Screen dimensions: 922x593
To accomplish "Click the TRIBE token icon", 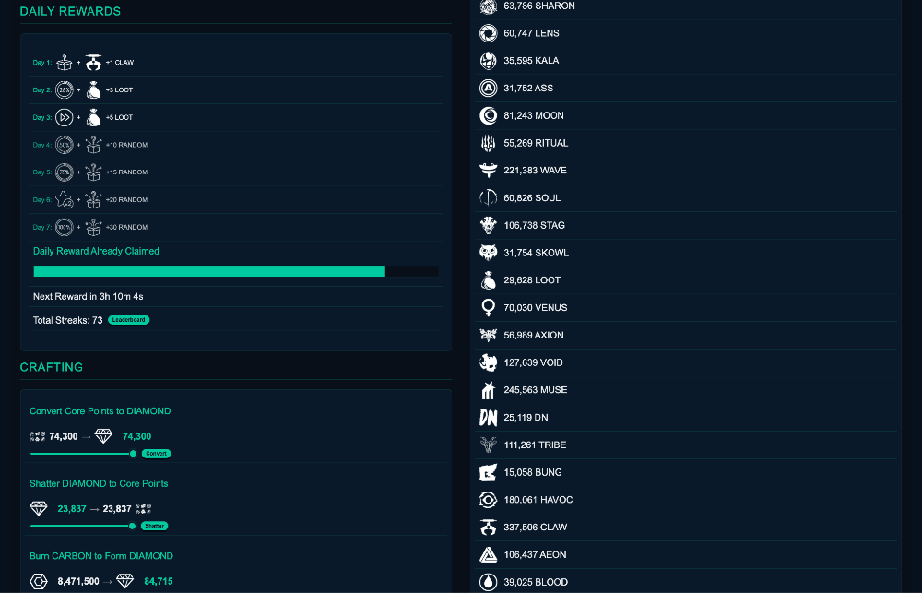I will pos(488,445).
